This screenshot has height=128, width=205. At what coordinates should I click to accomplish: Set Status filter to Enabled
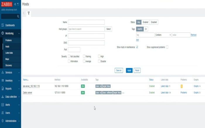pos(146,22)
